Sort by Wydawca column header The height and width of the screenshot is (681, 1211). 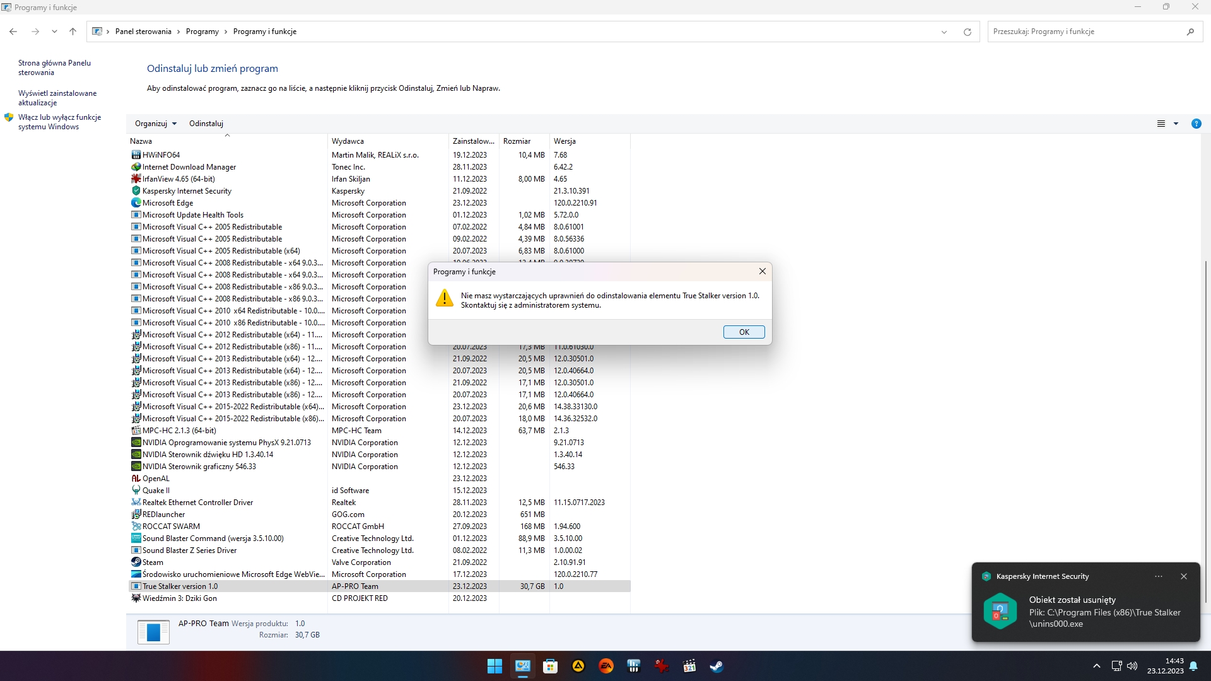pyautogui.click(x=388, y=141)
